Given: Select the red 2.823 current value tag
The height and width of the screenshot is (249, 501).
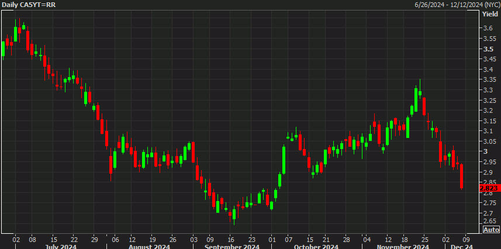Looking at the screenshot, I should pos(490,188).
